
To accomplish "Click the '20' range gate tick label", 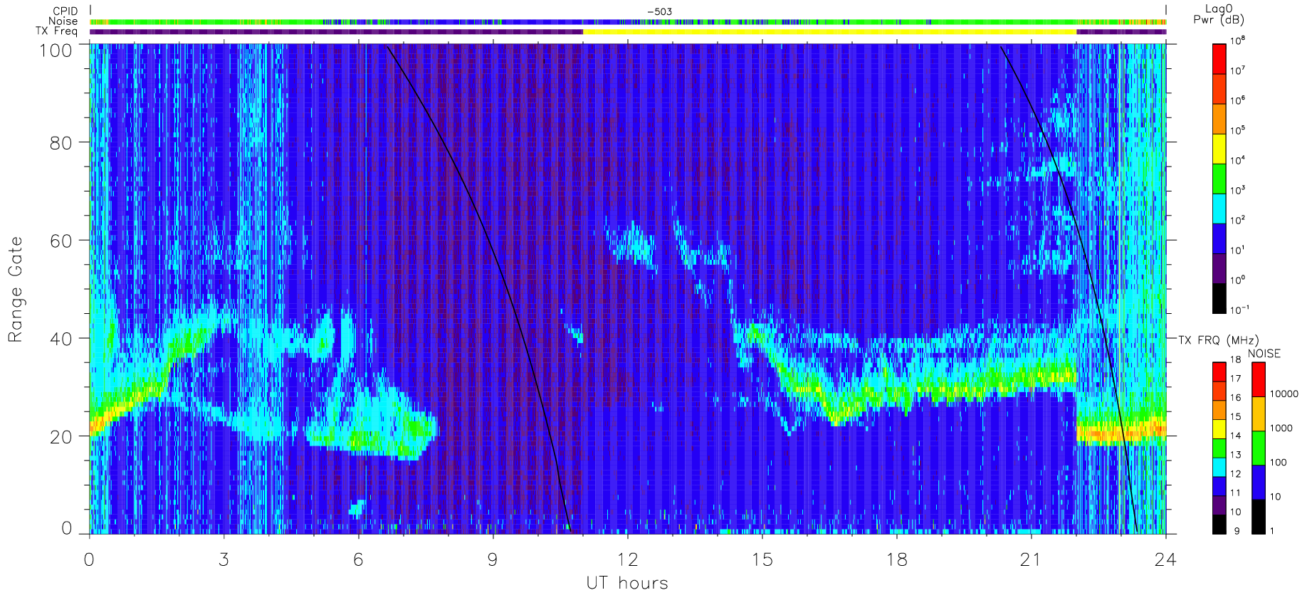I will (61, 437).
